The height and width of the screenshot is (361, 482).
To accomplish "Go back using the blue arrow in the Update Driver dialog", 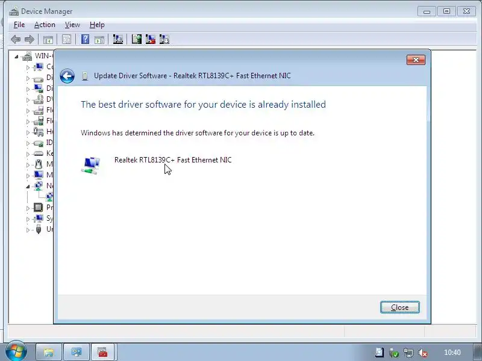I will pyautogui.click(x=67, y=76).
